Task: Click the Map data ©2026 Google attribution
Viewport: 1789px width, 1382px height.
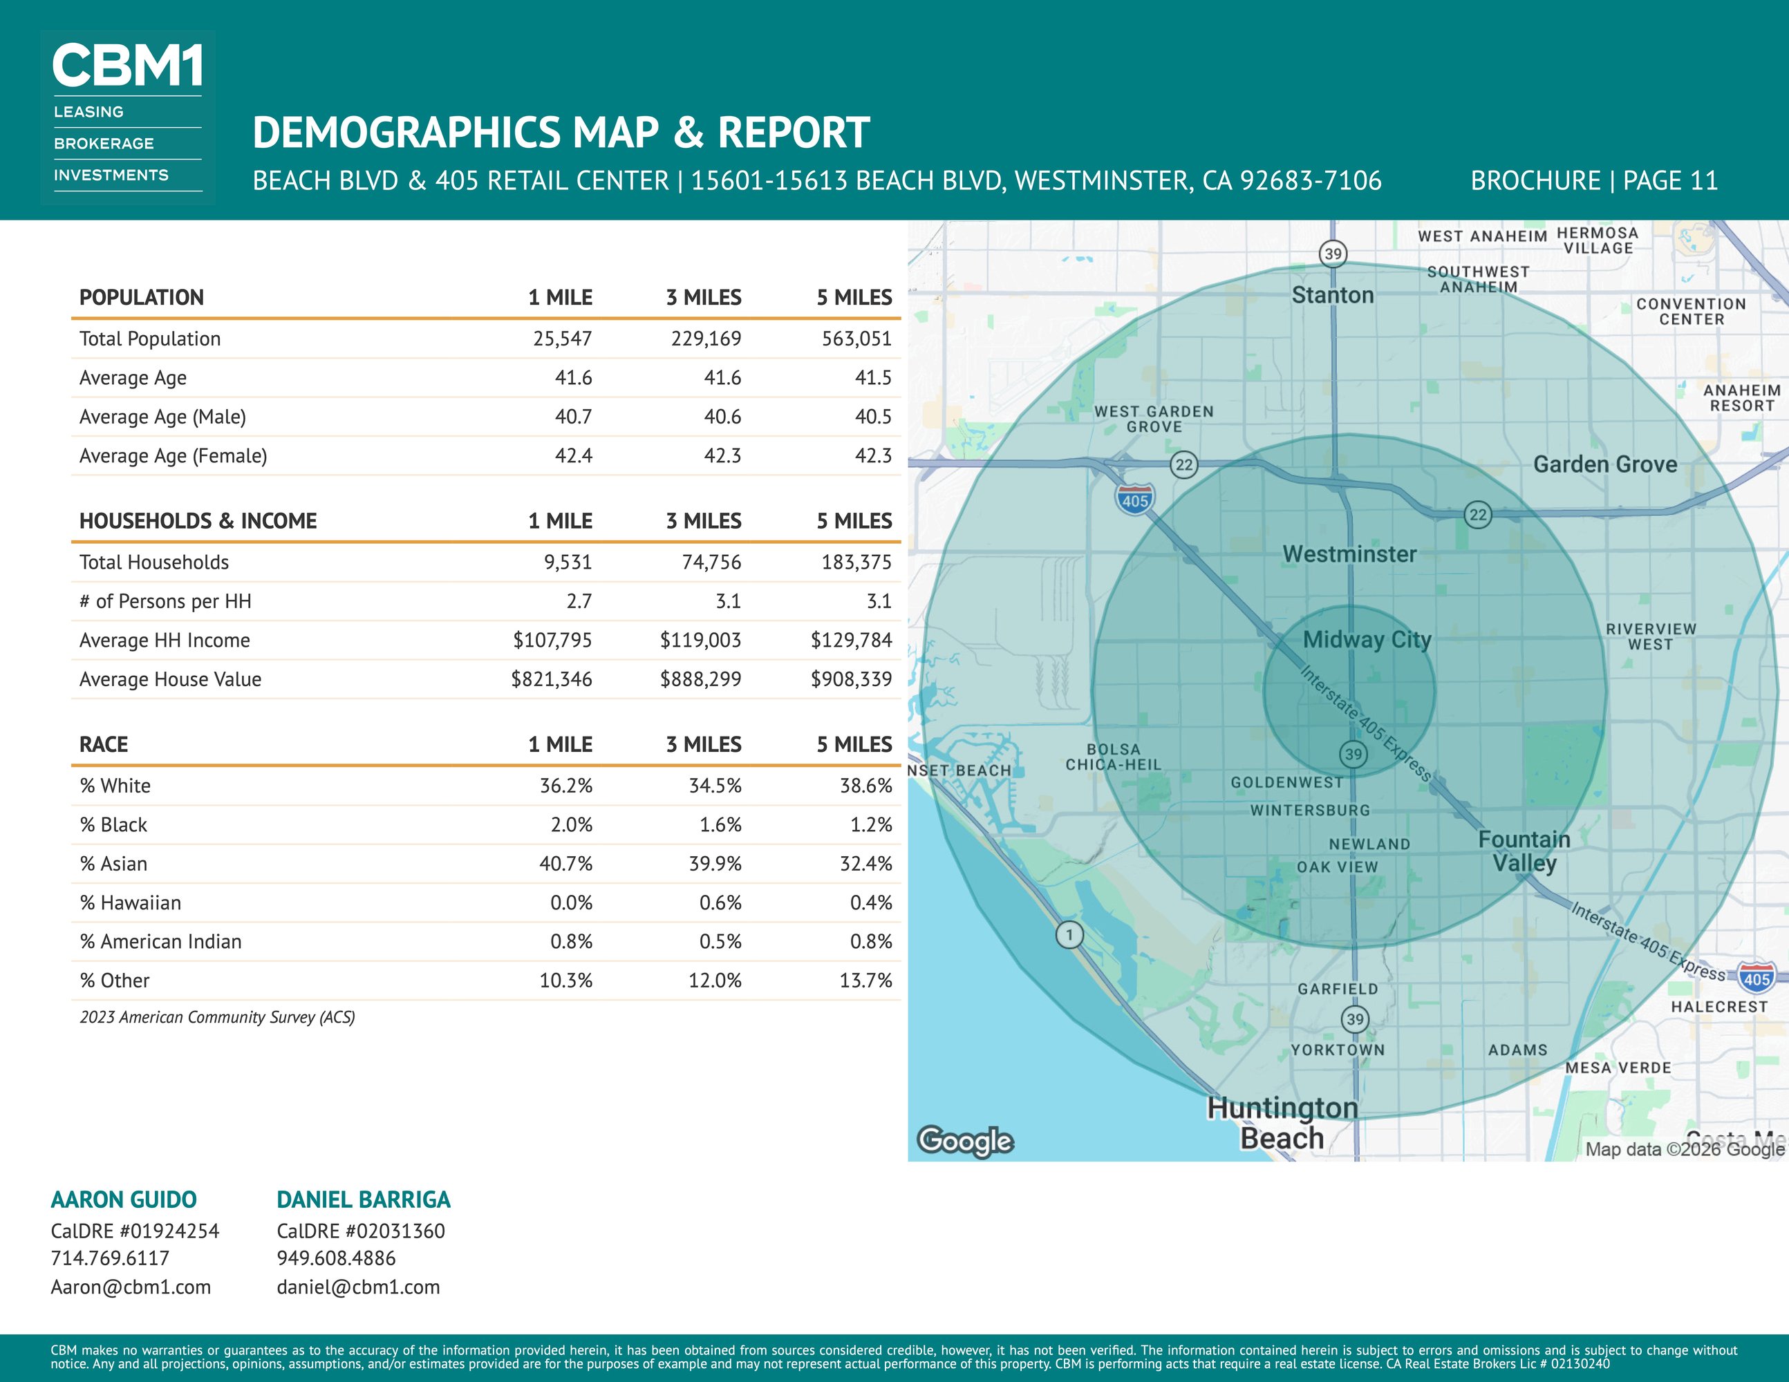Action: tap(1685, 1150)
